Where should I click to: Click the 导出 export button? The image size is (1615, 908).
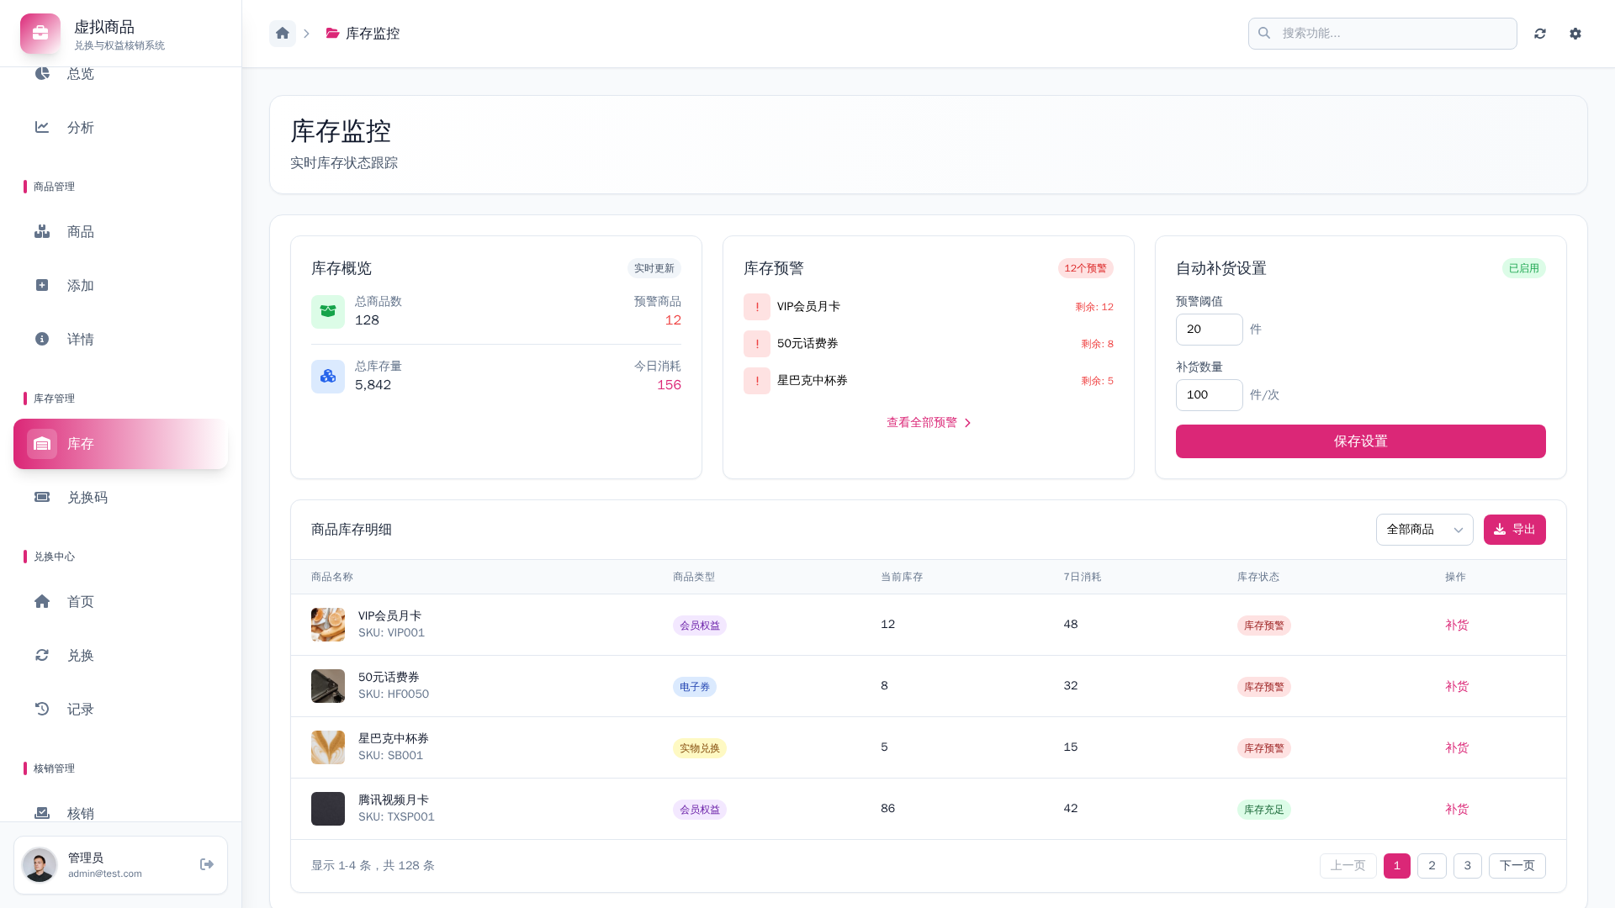click(1514, 530)
